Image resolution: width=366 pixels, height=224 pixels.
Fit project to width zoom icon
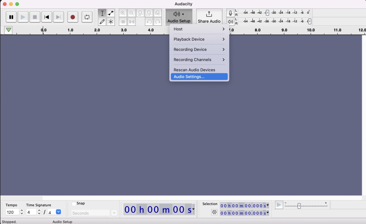click(x=149, y=13)
